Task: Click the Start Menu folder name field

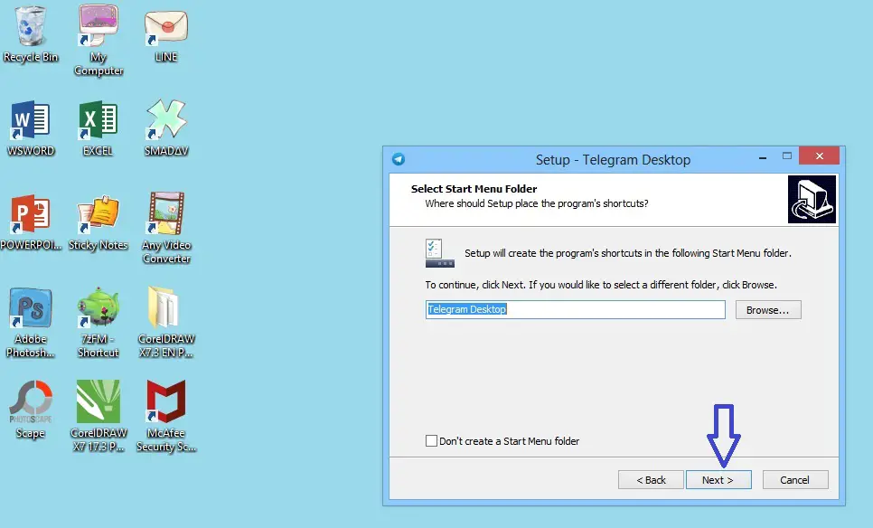Action: (575, 310)
